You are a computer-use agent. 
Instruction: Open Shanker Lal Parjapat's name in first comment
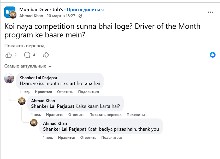point(39,78)
